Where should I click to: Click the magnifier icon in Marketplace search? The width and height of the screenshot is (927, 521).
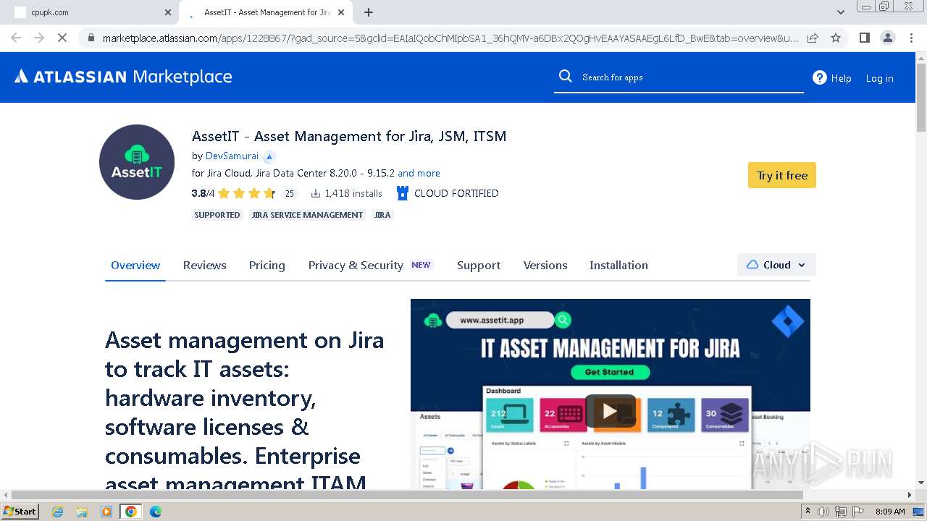tap(565, 77)
